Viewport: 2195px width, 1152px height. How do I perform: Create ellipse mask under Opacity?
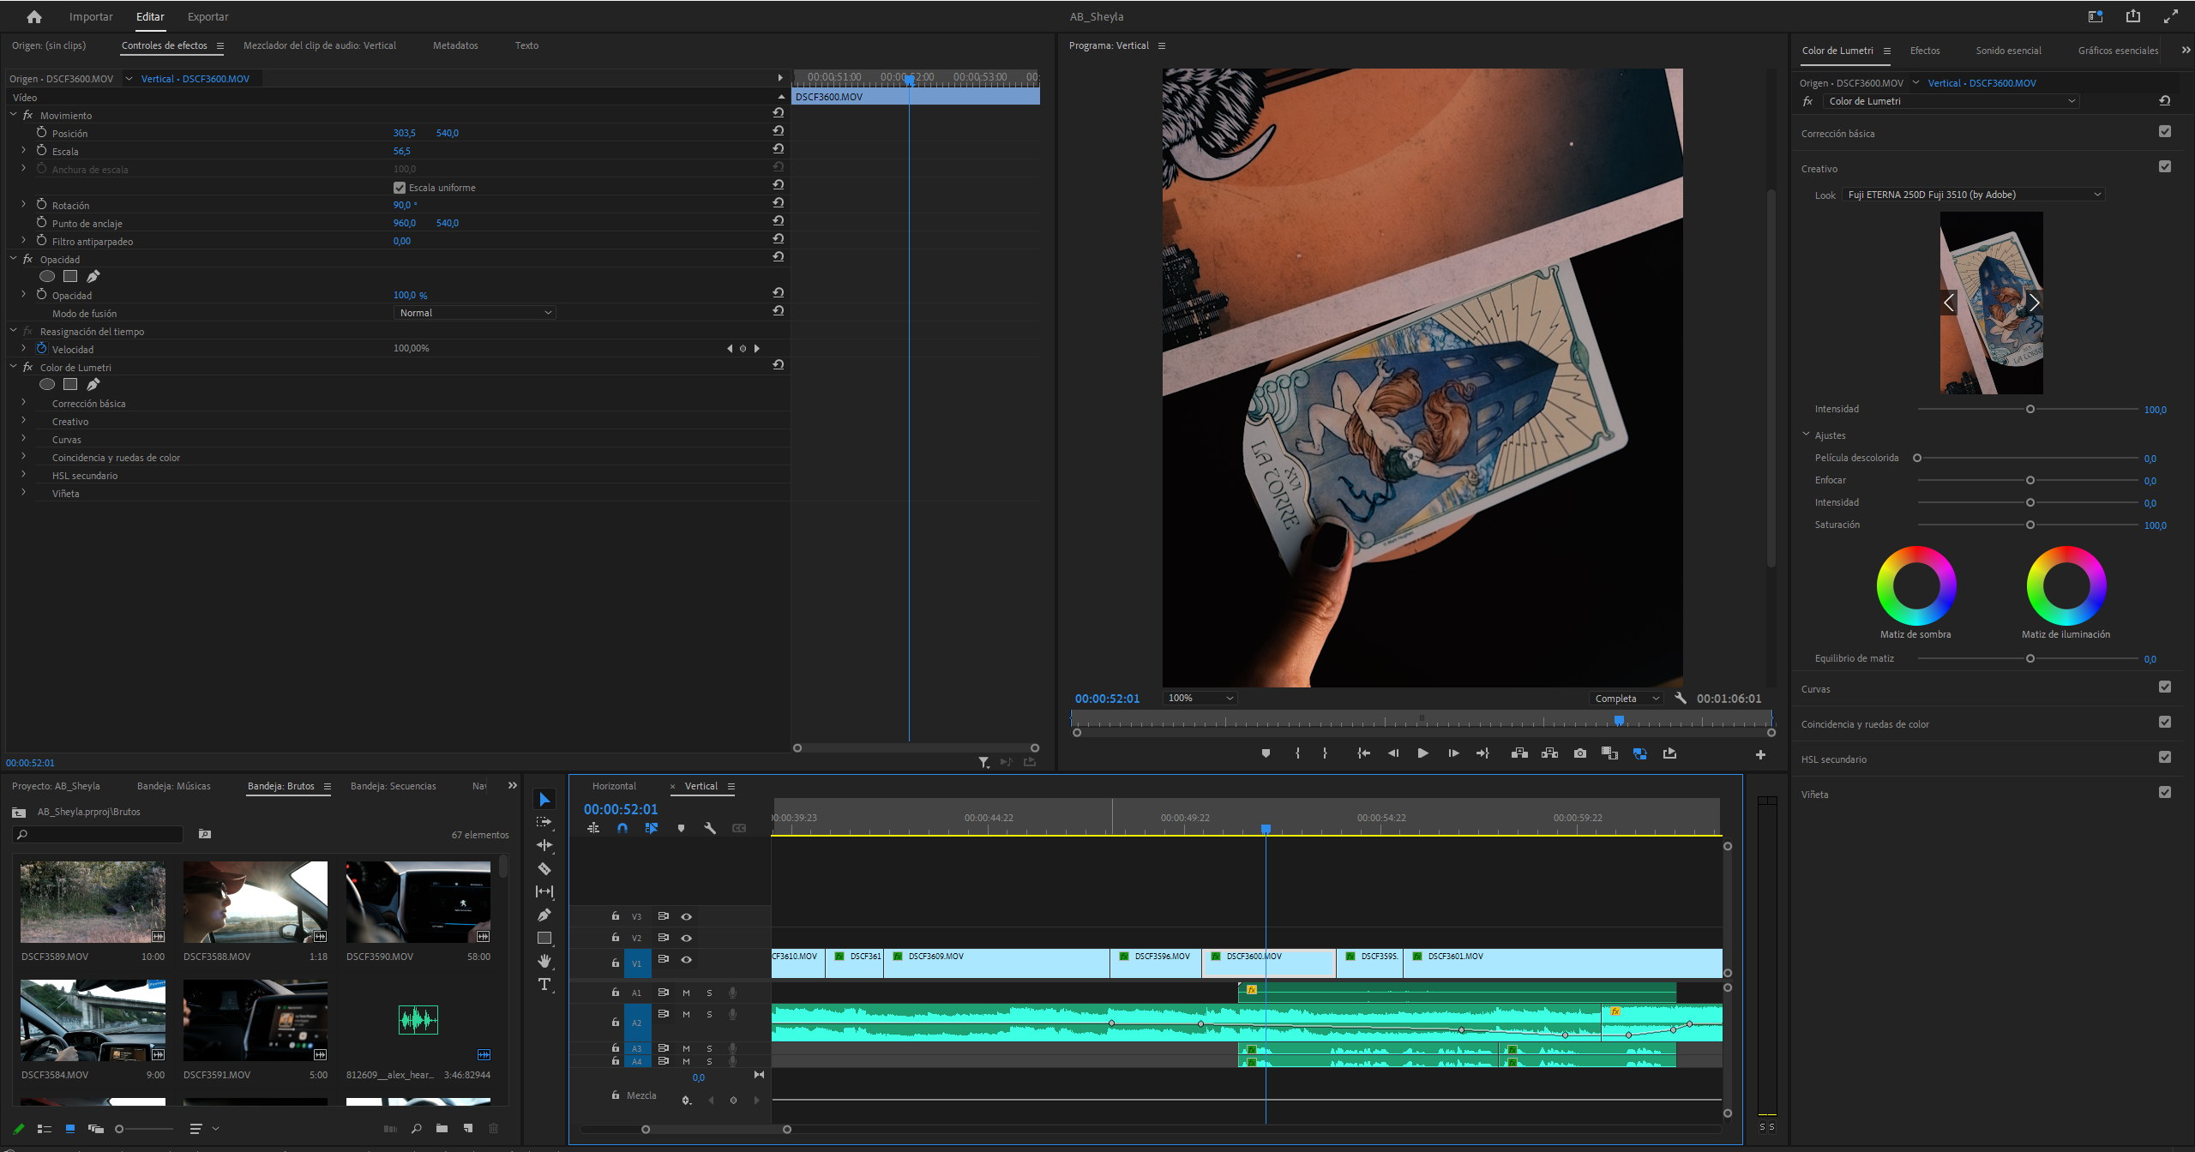(x=47, y=276)
